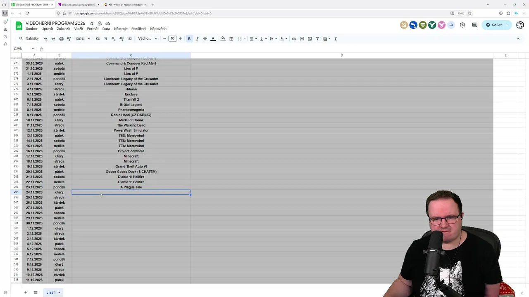Show the +3 additional collaborators
Image resolution: width=529 pixels, height=297 pixels.
pos(451,25)
